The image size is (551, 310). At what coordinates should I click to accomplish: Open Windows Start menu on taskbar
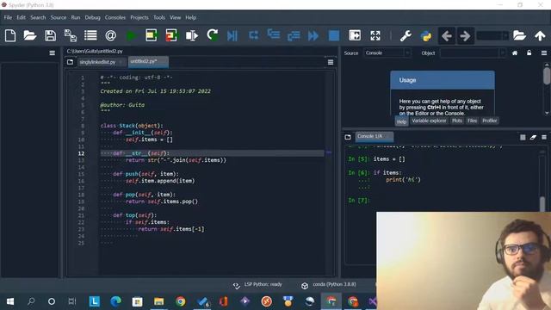[x=10, y=301]
